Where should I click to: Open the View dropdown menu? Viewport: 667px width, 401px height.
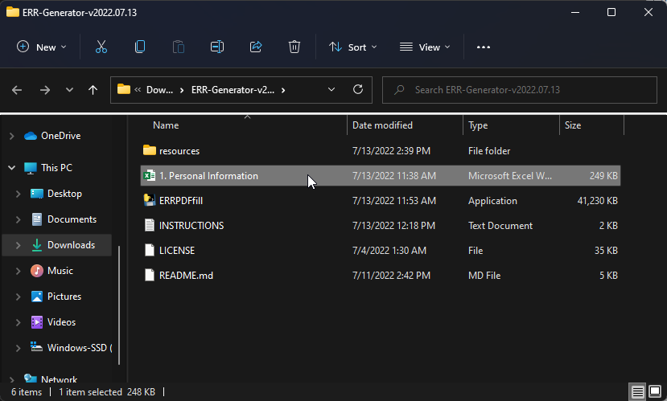425,47
